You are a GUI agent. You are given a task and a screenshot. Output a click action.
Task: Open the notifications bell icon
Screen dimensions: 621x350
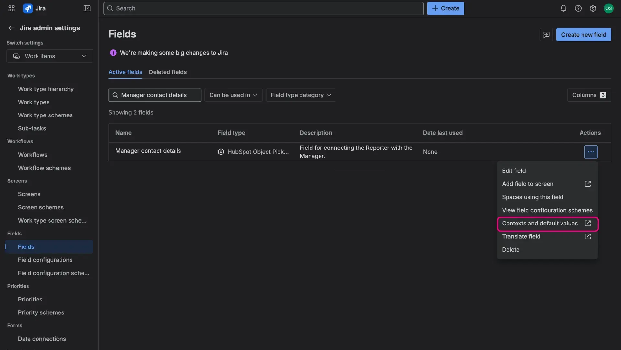pos(563,8)
